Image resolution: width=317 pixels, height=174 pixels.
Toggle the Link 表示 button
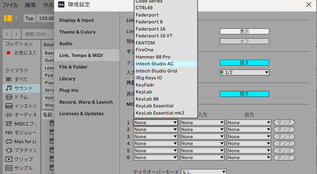244,31
